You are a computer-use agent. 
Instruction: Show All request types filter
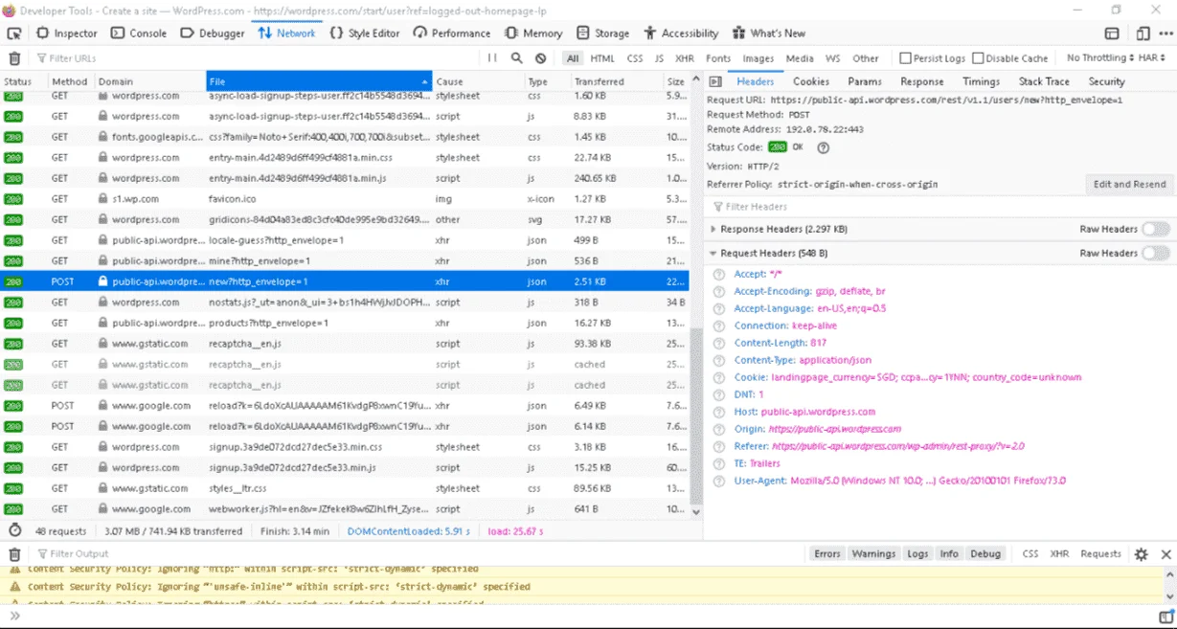(x=573, y=58)
